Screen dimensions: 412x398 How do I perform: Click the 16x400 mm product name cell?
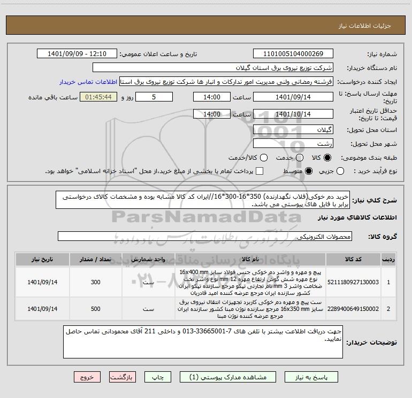click(x=250, y=282)
